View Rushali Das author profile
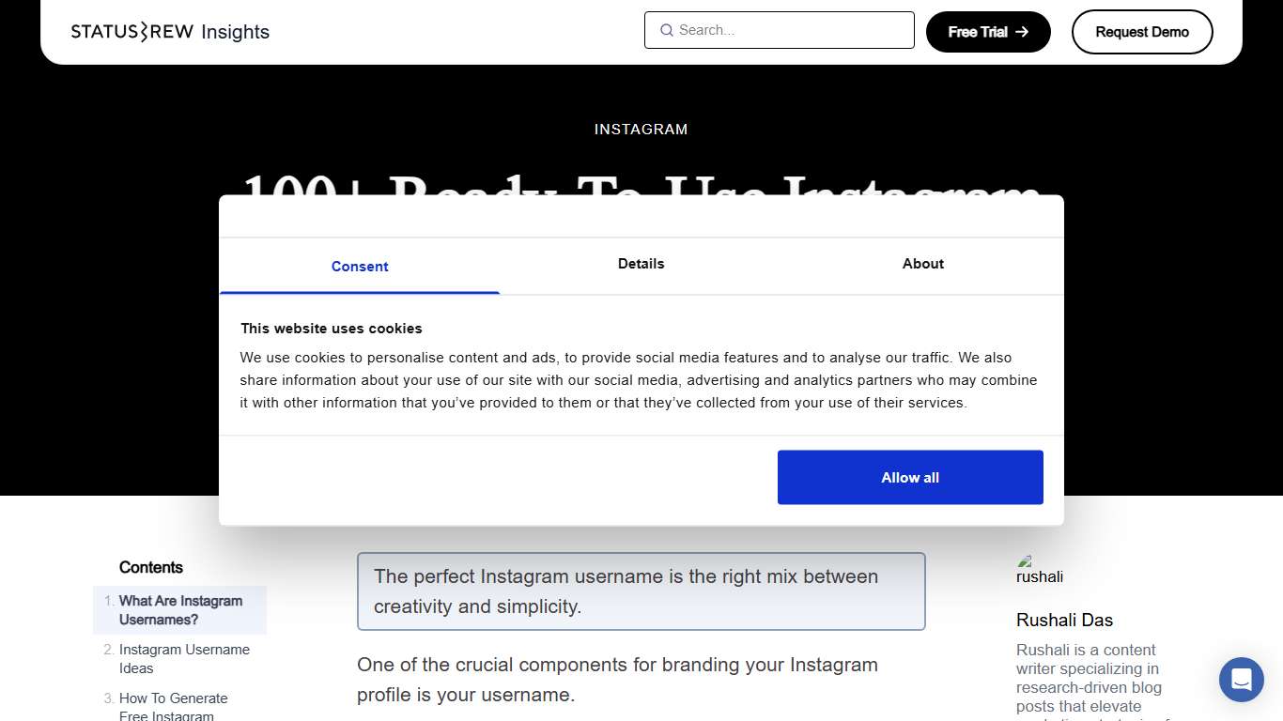Screen dimensions: 1283x721 point(1064,620)
